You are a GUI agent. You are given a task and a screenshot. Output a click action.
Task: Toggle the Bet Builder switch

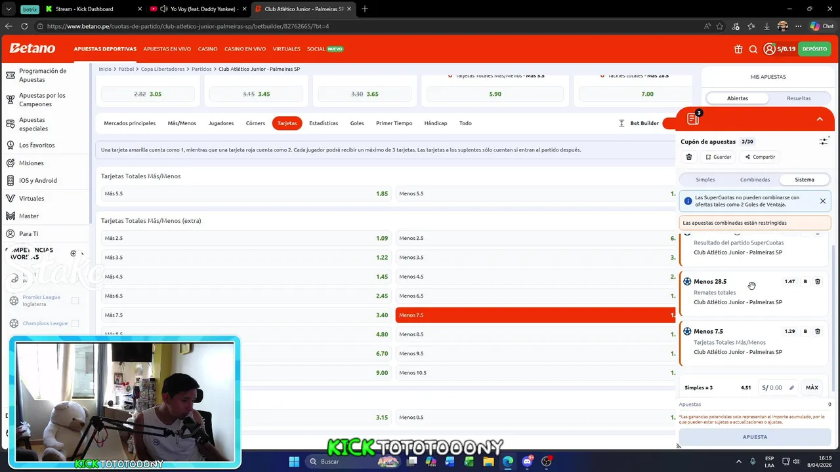click(669, 123)
